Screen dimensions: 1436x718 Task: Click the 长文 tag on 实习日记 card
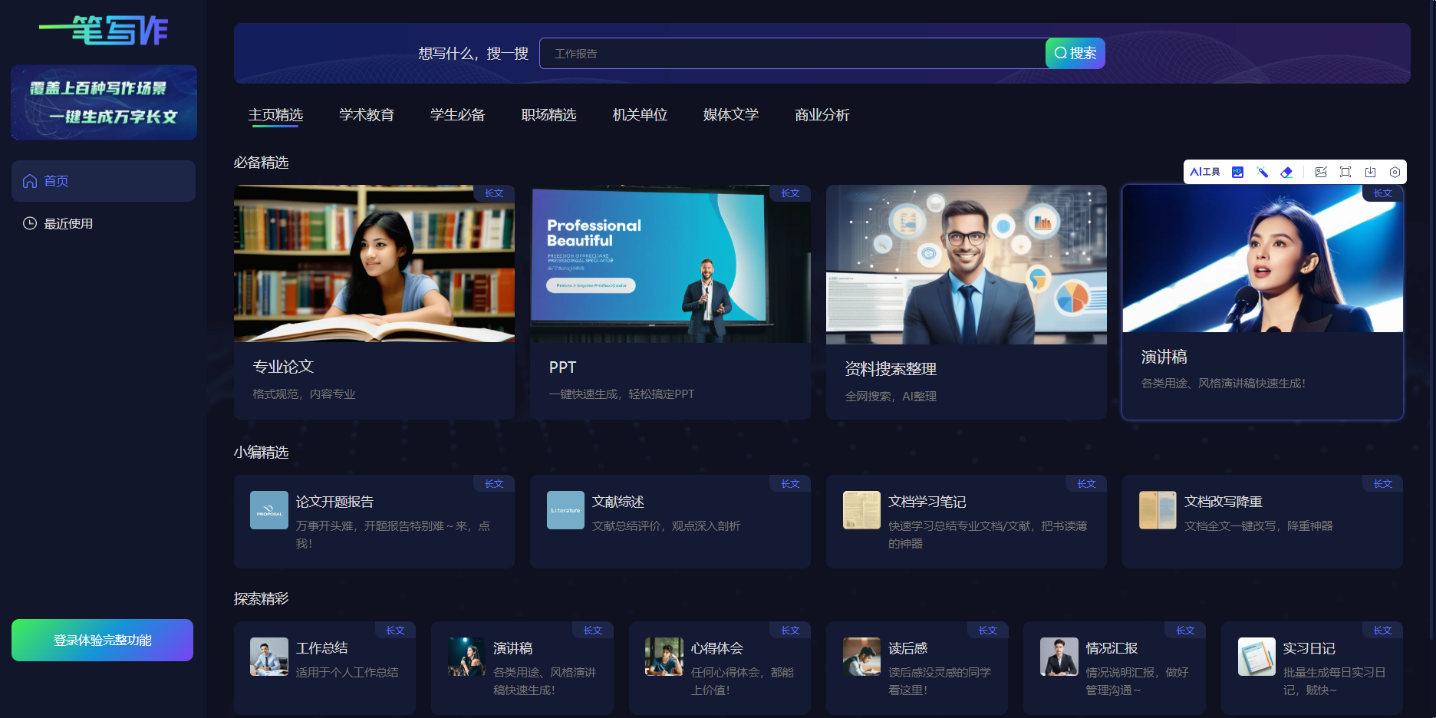click(x=1382, y=630)
